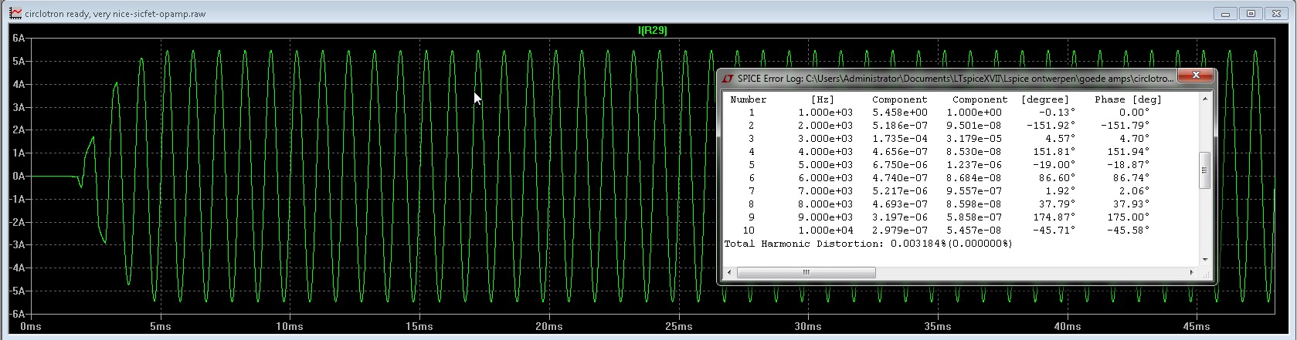
Task: Click the normalized value 1.000e+00
Action: click(980, 113)
